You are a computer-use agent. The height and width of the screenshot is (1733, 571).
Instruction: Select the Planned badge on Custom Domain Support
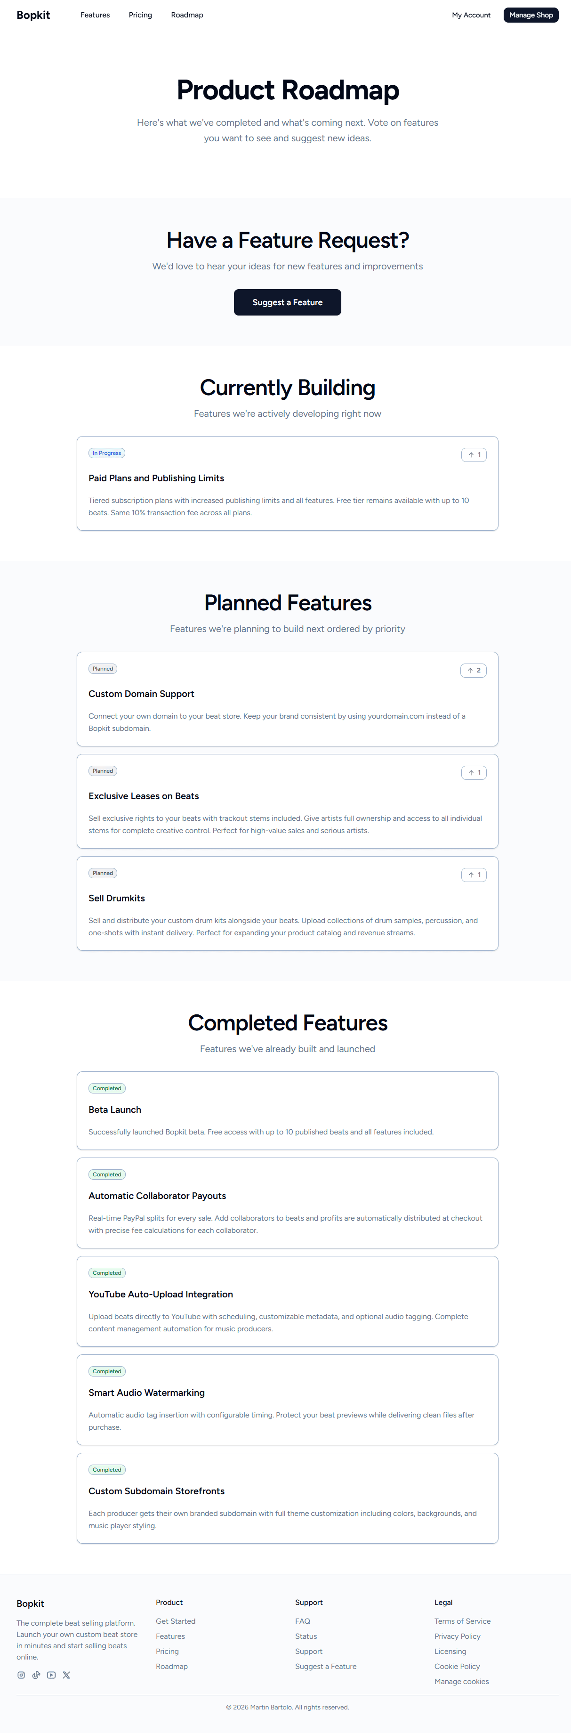(102, 669)
